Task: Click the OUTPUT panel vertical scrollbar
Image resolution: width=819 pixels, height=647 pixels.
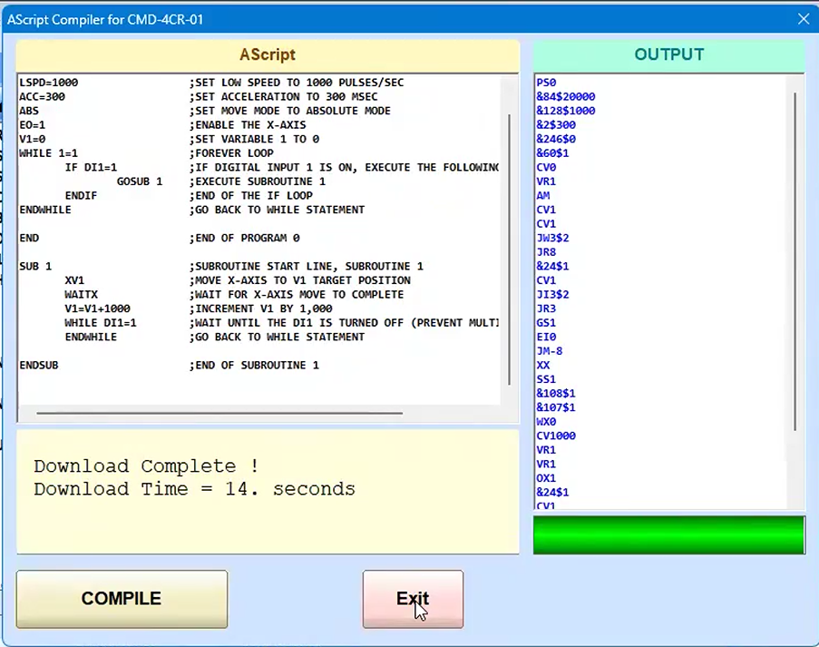Action: coord(795,261)
